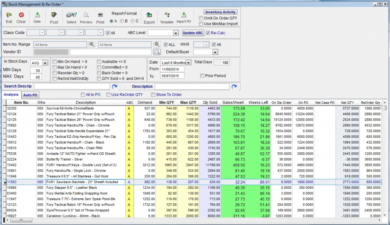
Task: Open Inventory Activity
Action: point(220,12)
